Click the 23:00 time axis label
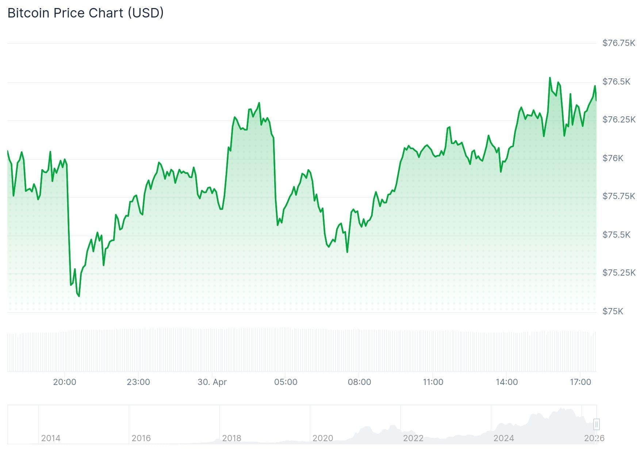This screenshot has width=644, height=455. click(x=138, y=382)
